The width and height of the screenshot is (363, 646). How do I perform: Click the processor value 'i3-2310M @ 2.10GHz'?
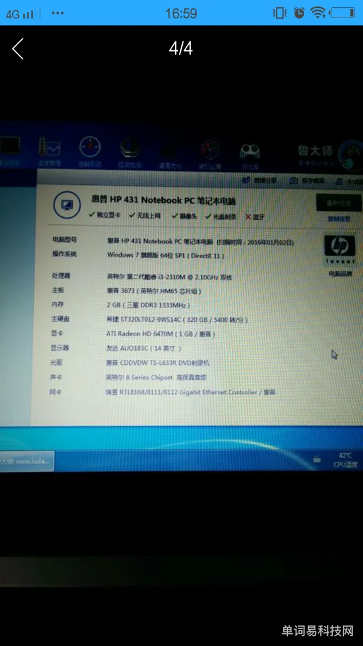point(169,277)
